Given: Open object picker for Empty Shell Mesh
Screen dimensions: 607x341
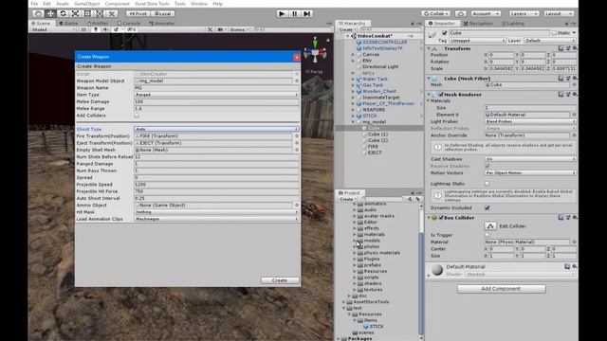Looking at the screenshot, I should 297,150.
